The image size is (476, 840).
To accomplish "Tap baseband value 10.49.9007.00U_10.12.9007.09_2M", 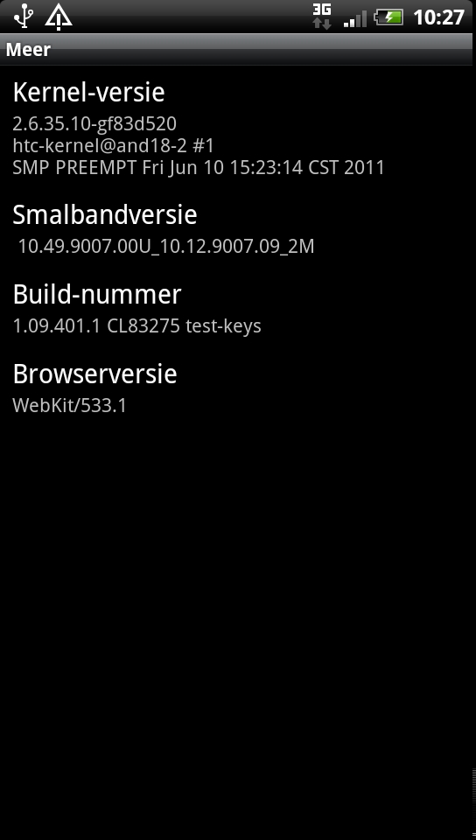I will coord(166,247).
